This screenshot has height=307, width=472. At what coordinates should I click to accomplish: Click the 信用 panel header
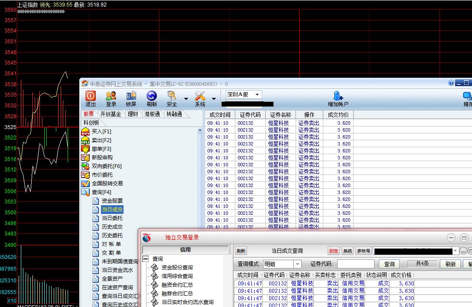pyautogui.click(x=186, y=249)
